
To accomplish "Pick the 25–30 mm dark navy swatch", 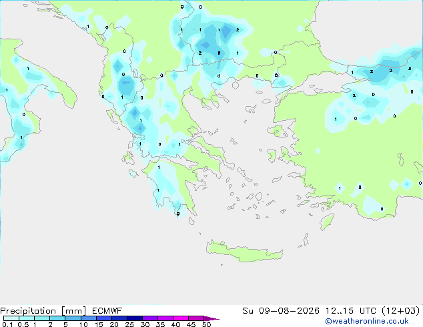I will 134,318.
